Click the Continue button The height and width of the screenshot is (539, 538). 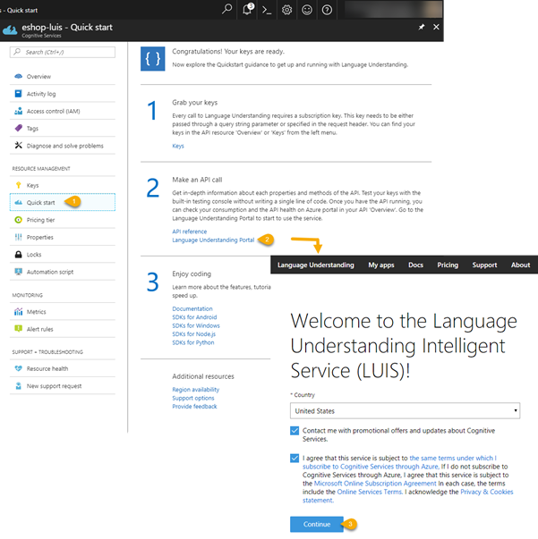click(317, 524)
